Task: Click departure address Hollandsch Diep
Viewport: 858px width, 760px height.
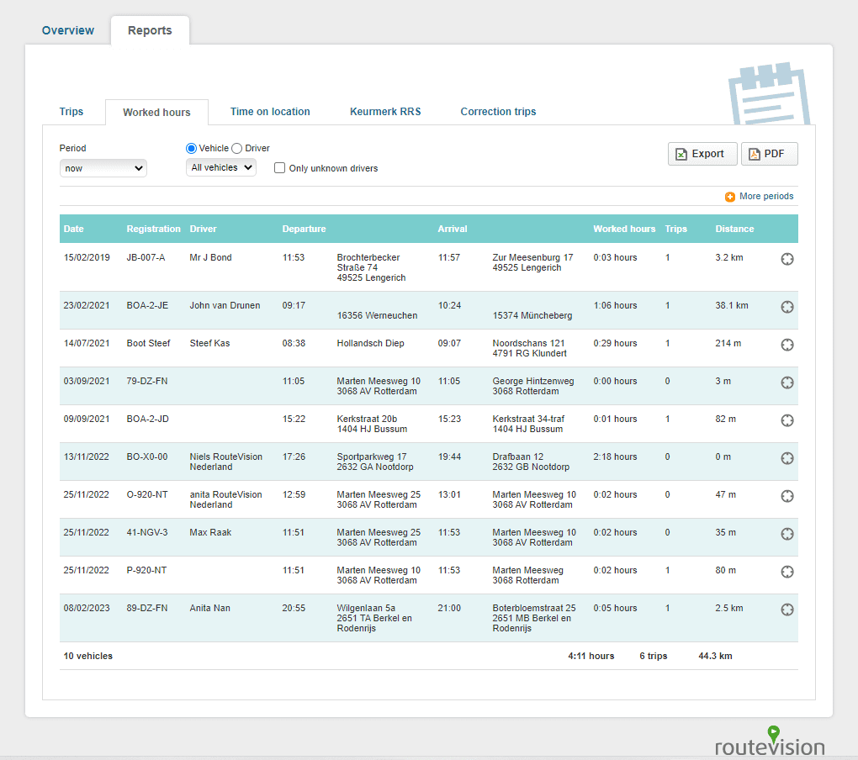Action: click(x=370, y=343)
